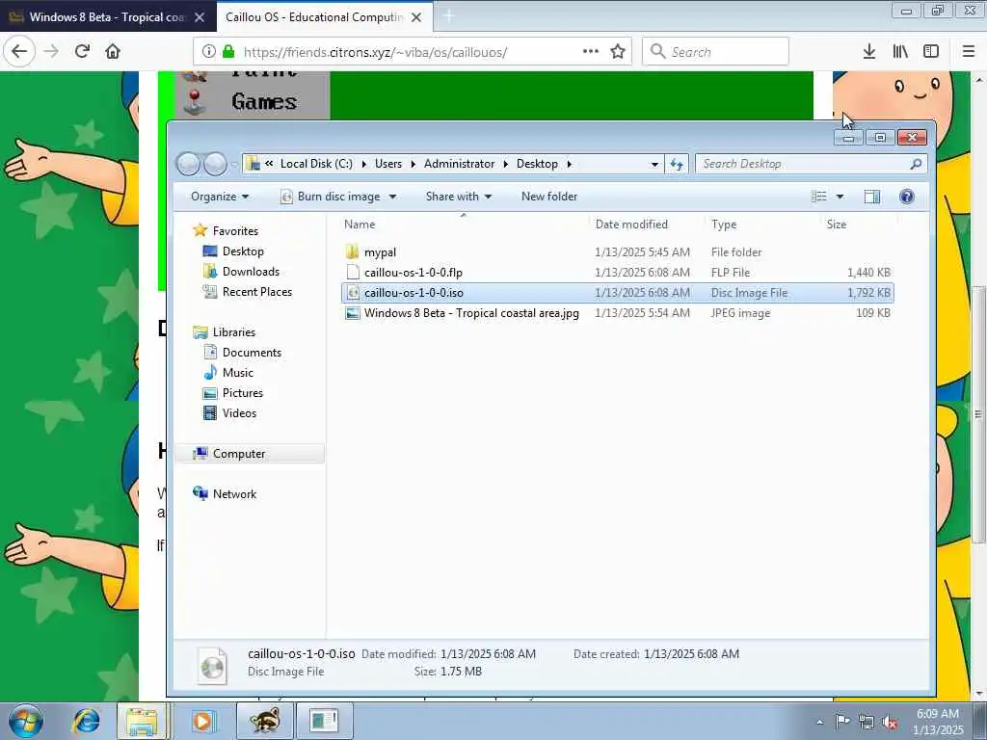Open Videos library

(x=239, y=412)
